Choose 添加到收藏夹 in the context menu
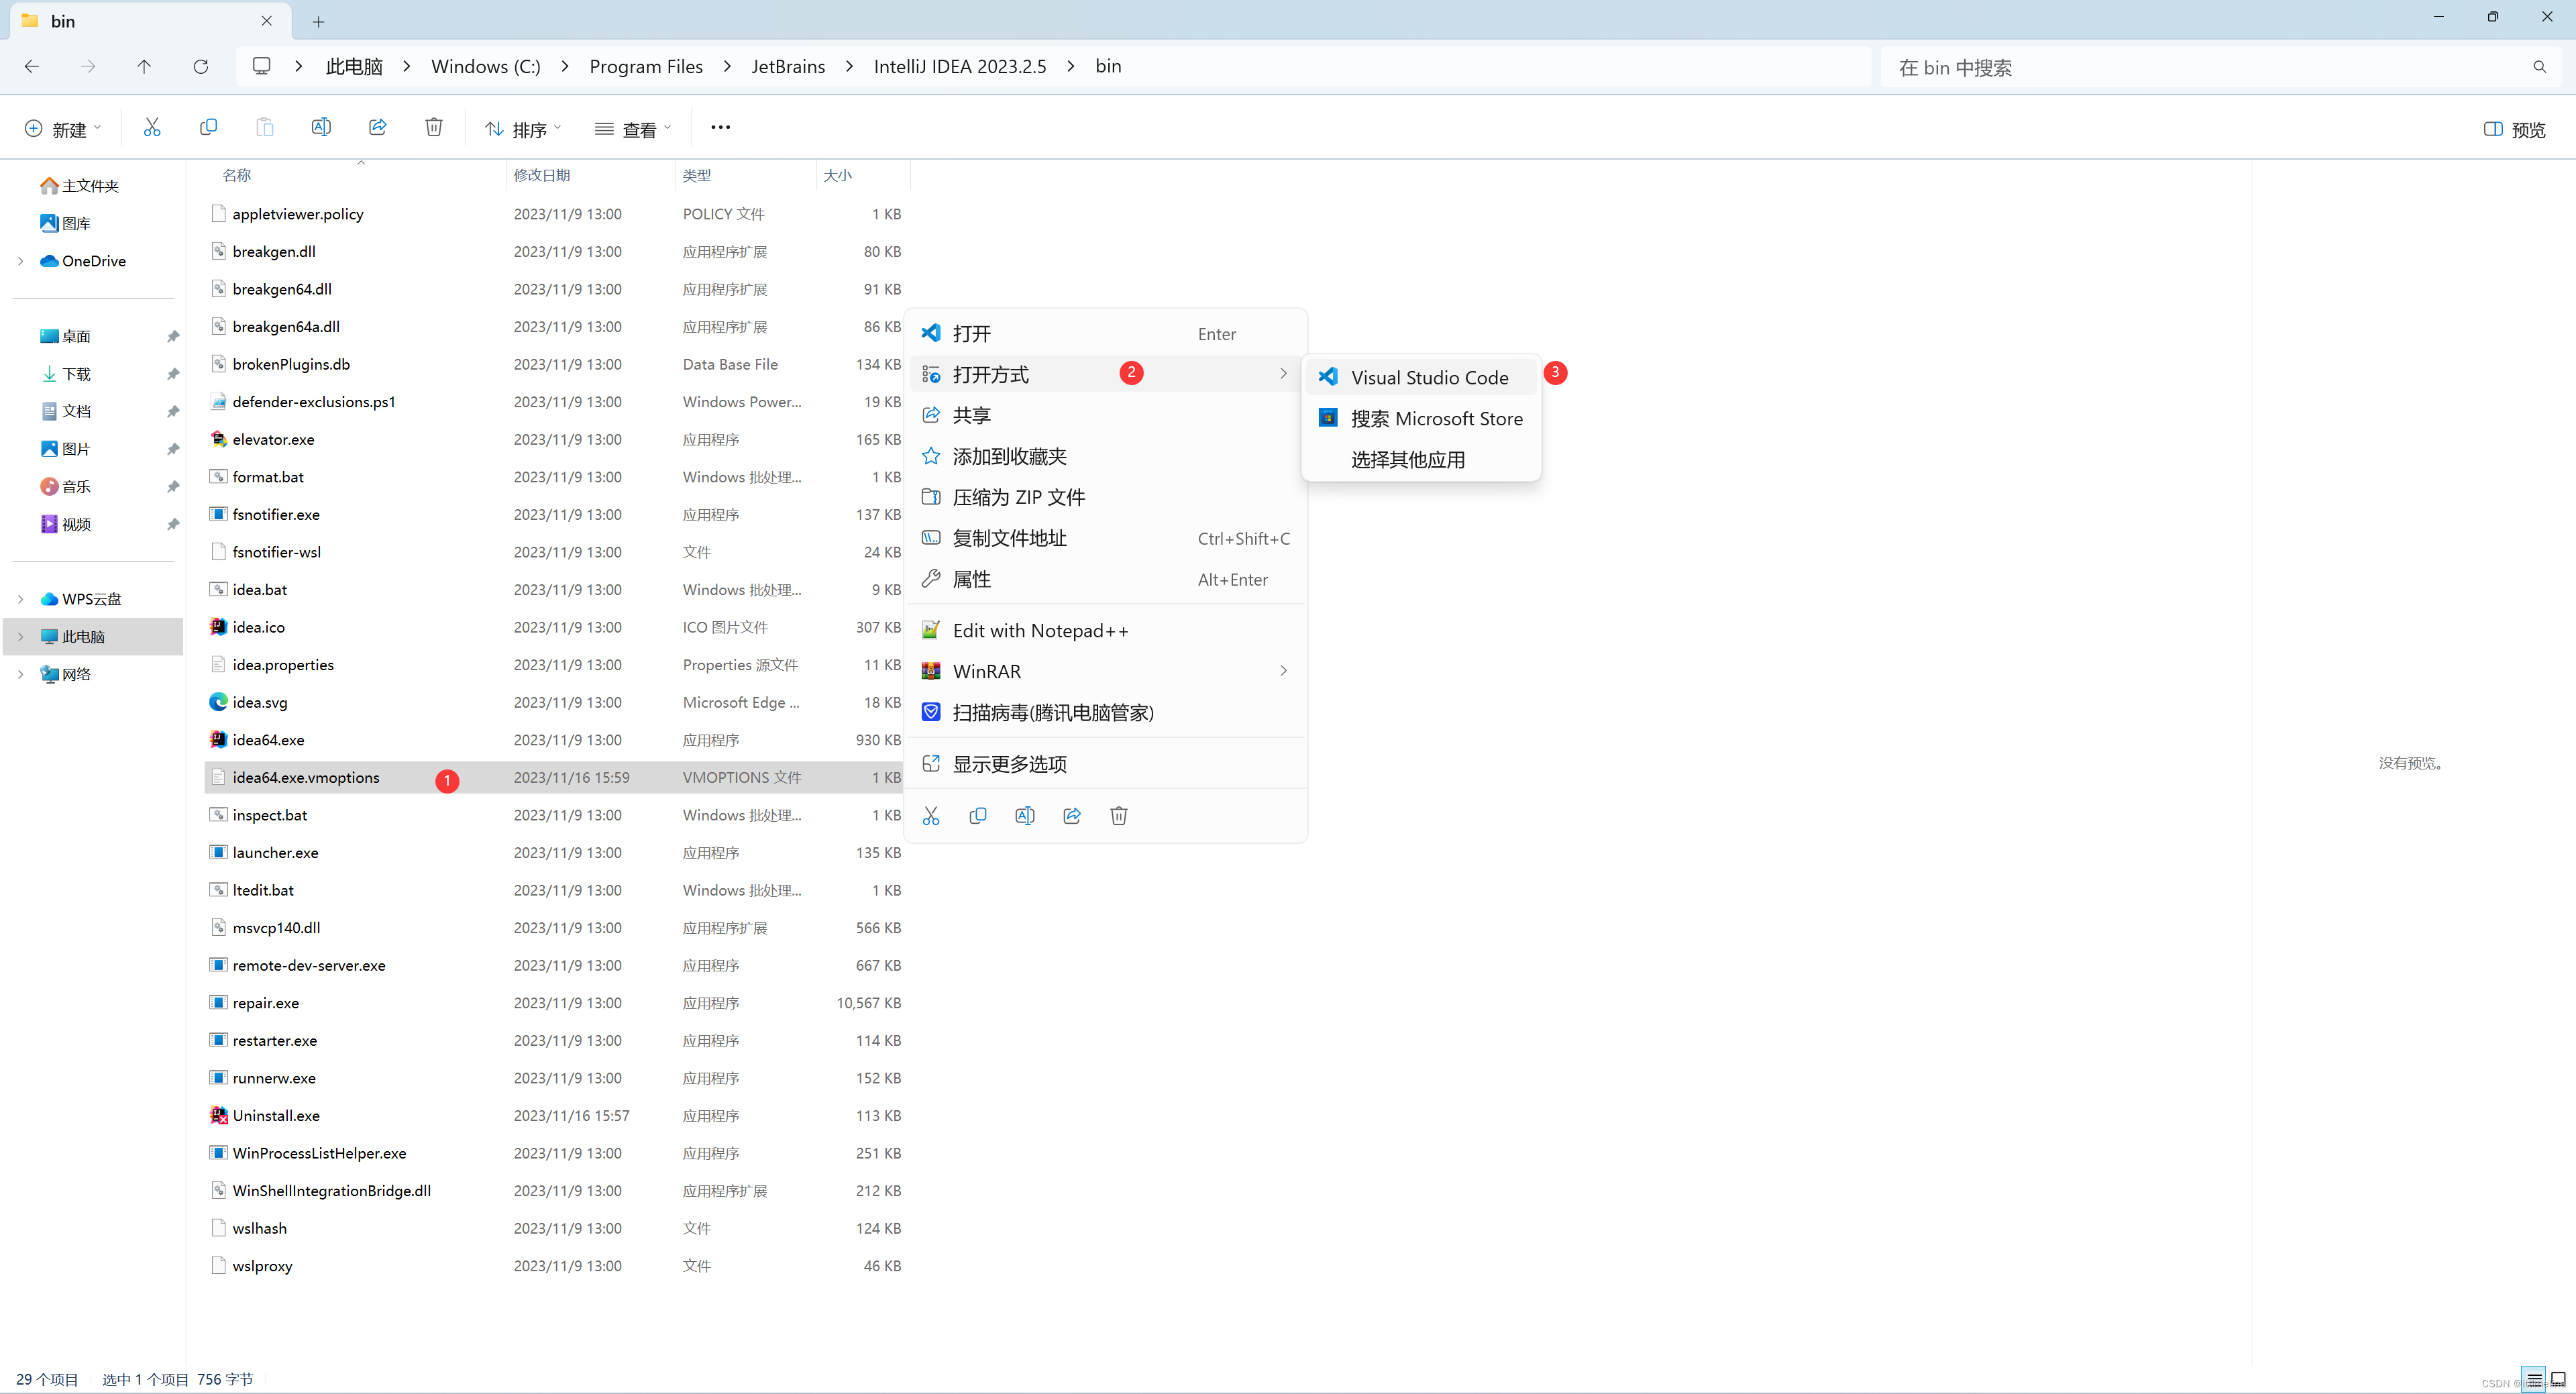This screenshot has height=1394, width=2576. (x=1105, y=456)
